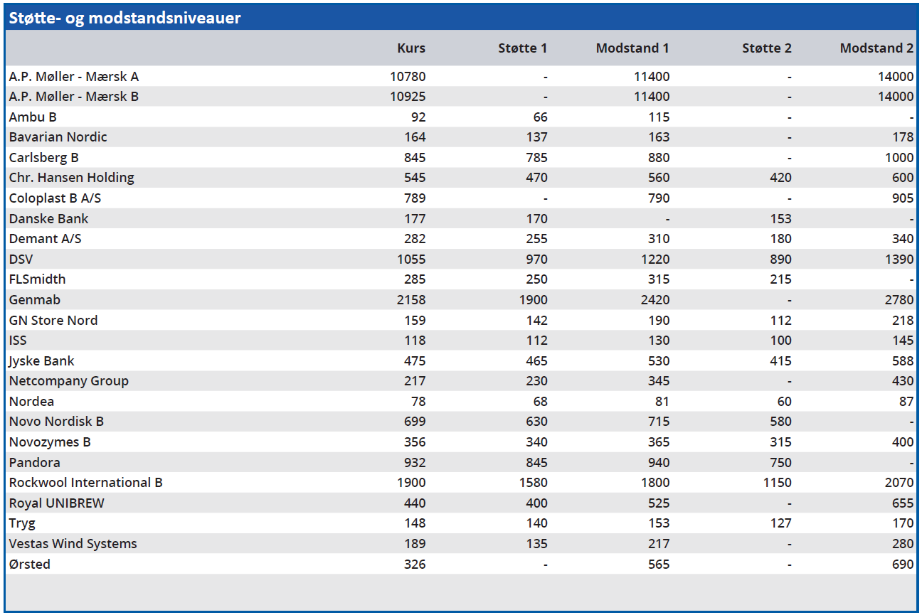Click DSV Modstand 2 value 1390
922x615 pixels.
[900, 259]
